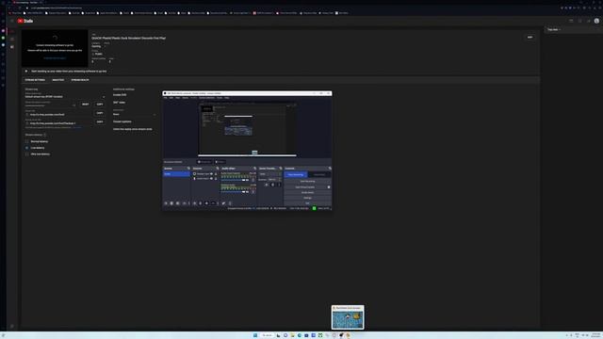The image size is (603, 339).
Task: Remove scene using OBS Scenes trash icon
Action: tap(171, 203)
